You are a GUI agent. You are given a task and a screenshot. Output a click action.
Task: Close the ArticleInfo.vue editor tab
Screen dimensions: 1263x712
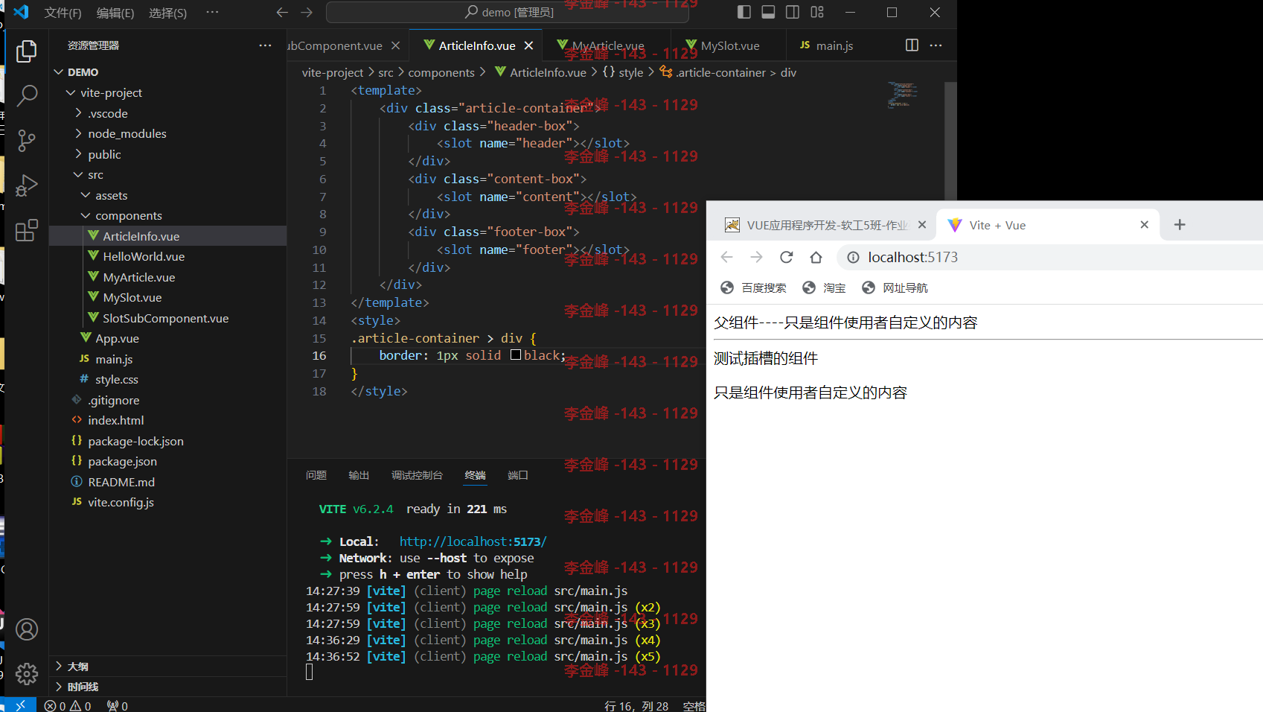pyautogui.click(x=528, y=45)
